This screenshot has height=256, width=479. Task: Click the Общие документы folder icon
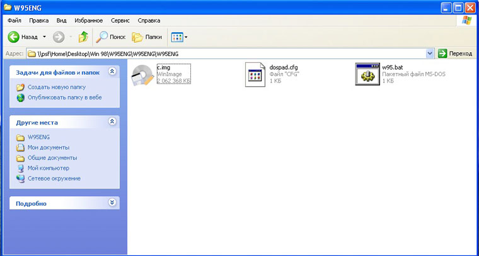pos(20,158)
